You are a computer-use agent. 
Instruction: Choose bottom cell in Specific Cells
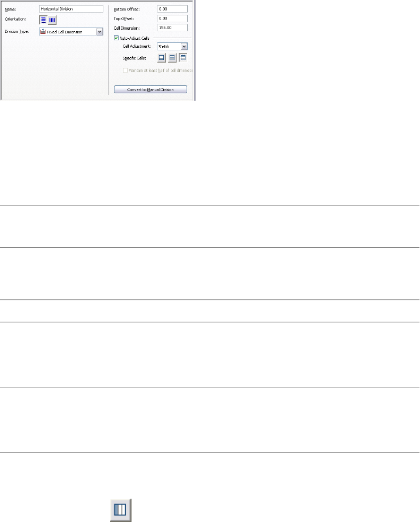tap(162, 57)
